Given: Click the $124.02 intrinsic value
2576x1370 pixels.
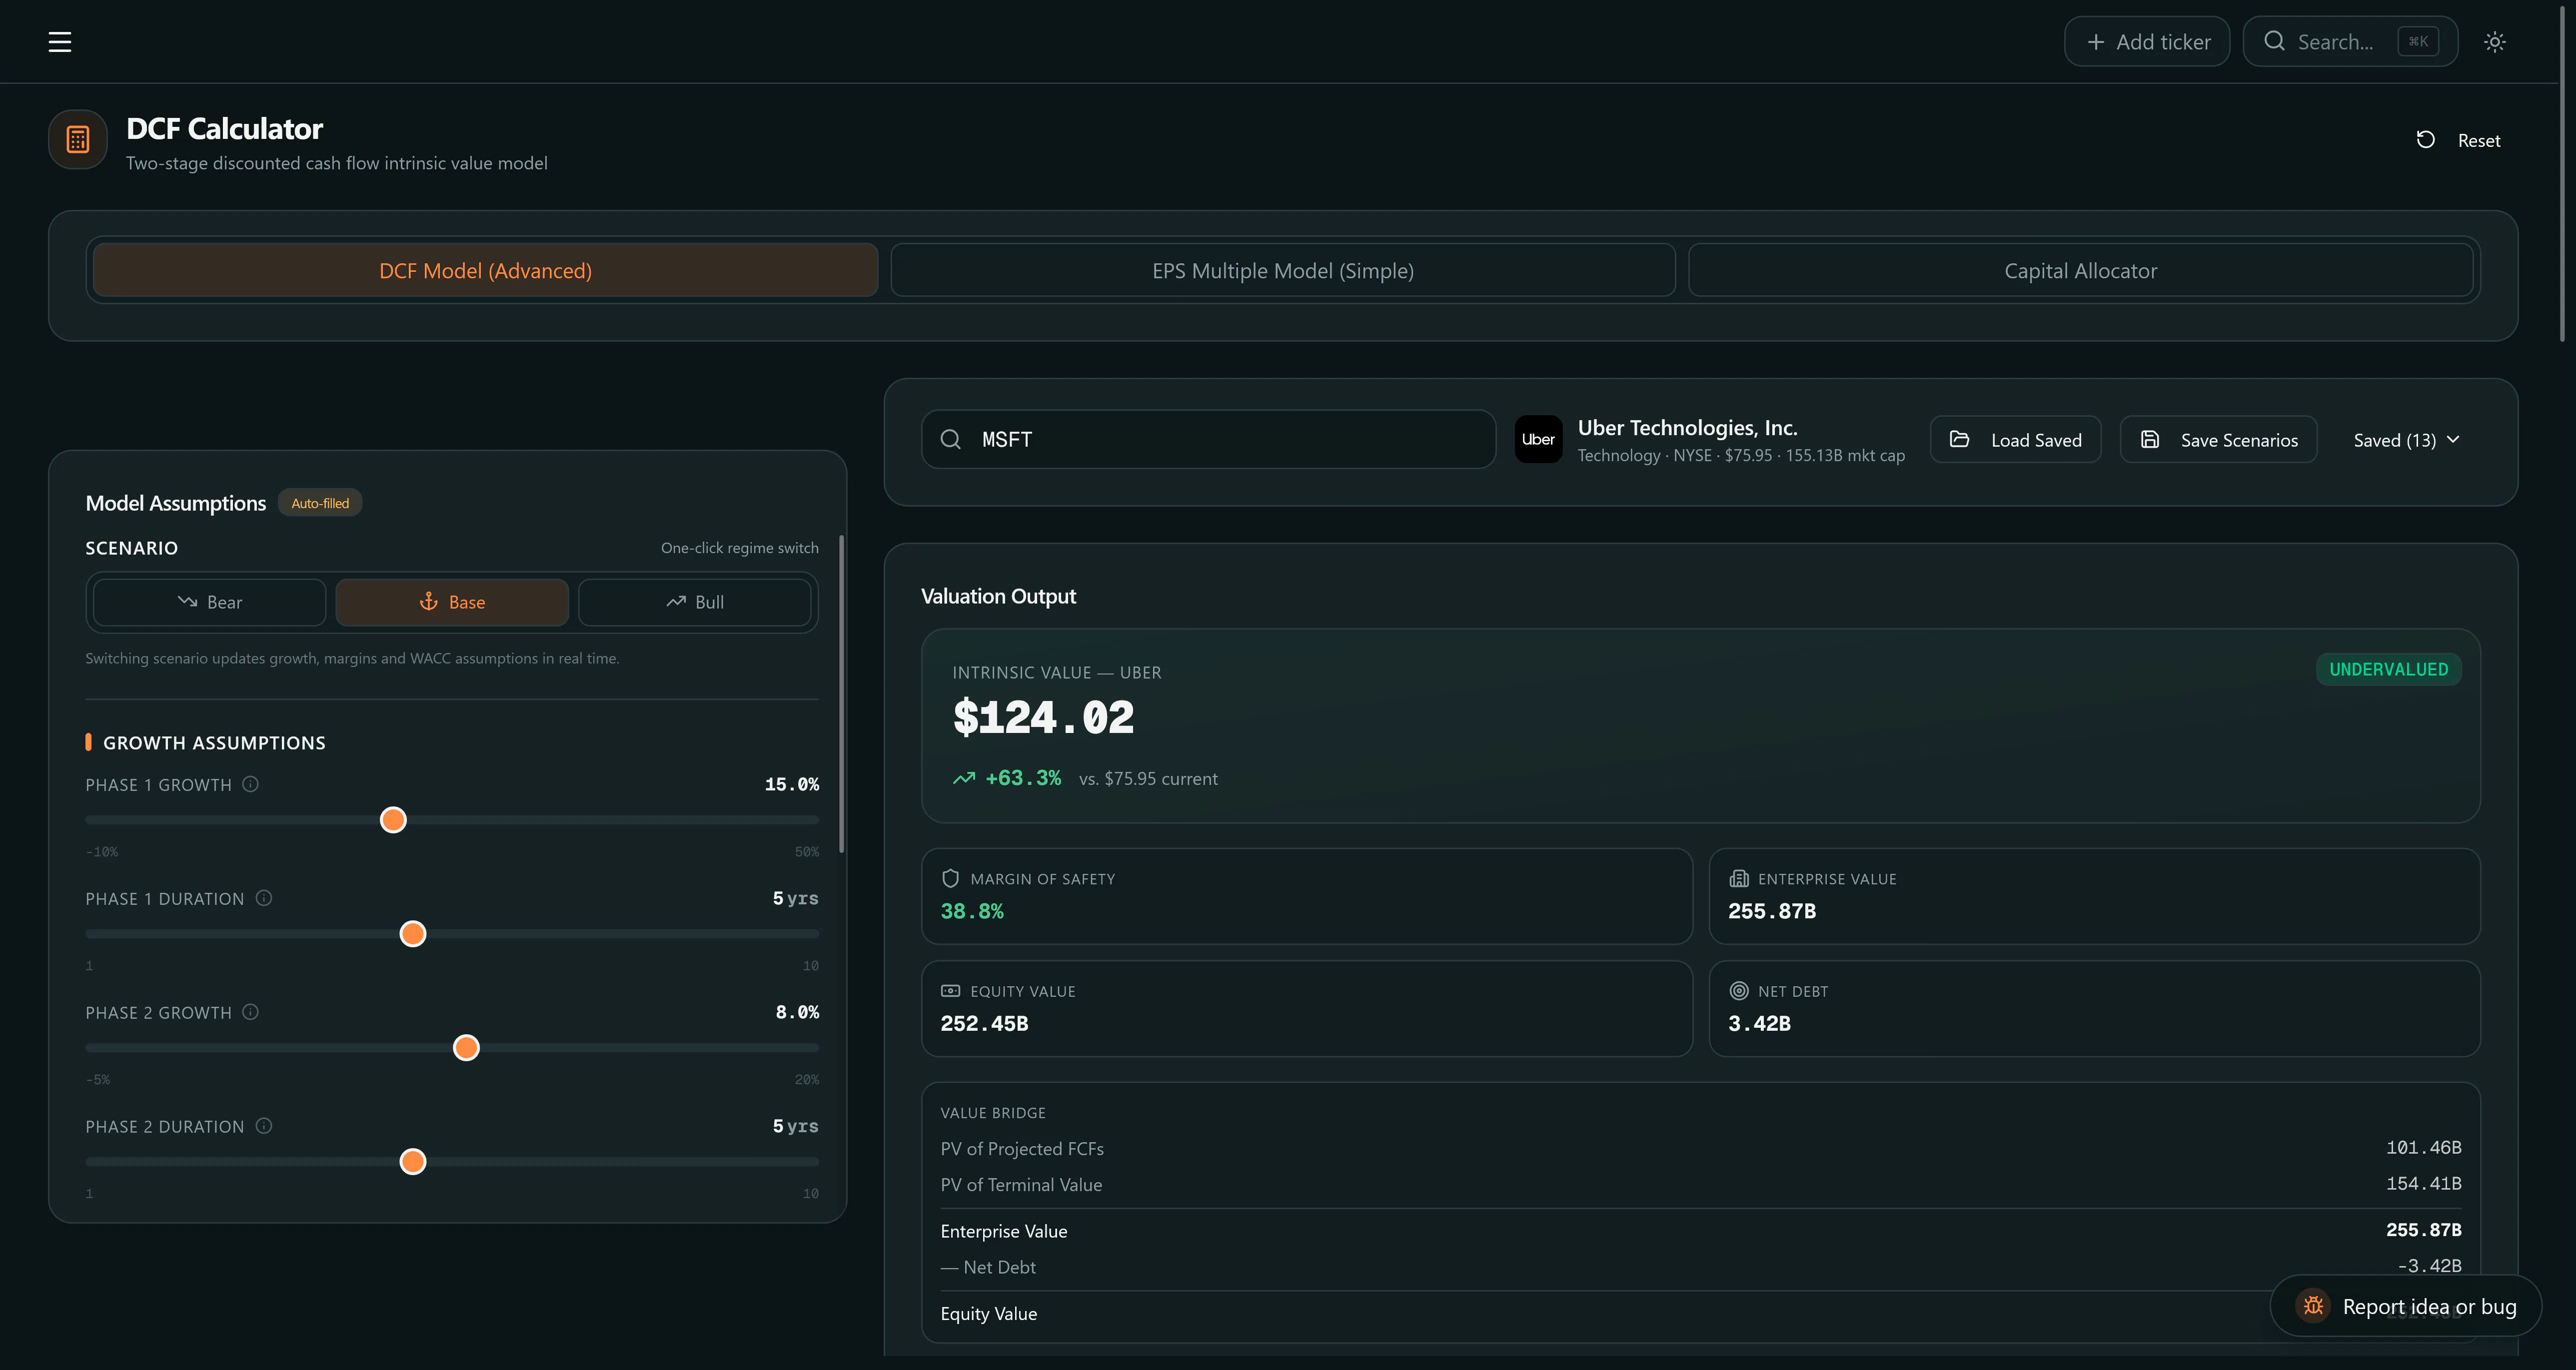Looking at the screenshot, I should 1043,718.
